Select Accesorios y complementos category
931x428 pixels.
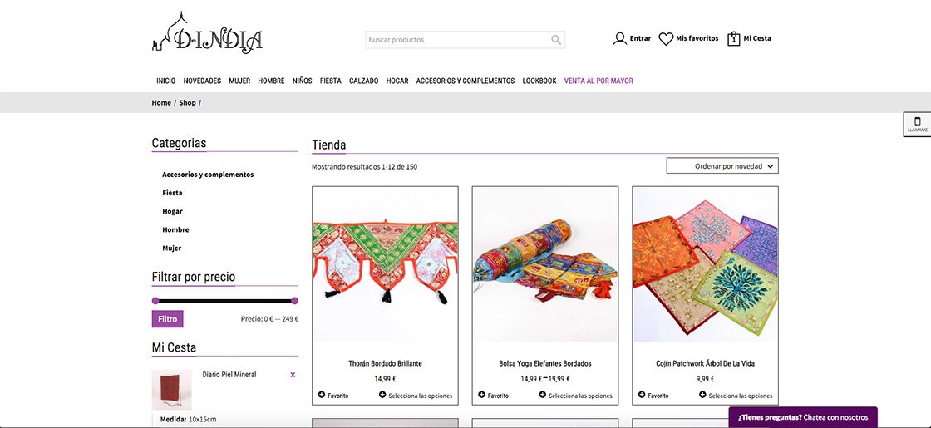point(208,175)
